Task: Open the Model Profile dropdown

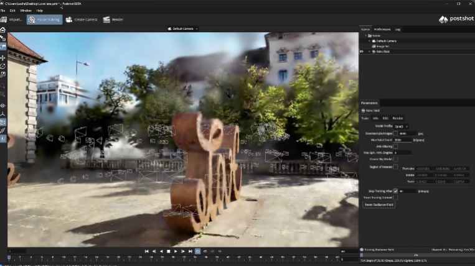Action: click(402, 126)
